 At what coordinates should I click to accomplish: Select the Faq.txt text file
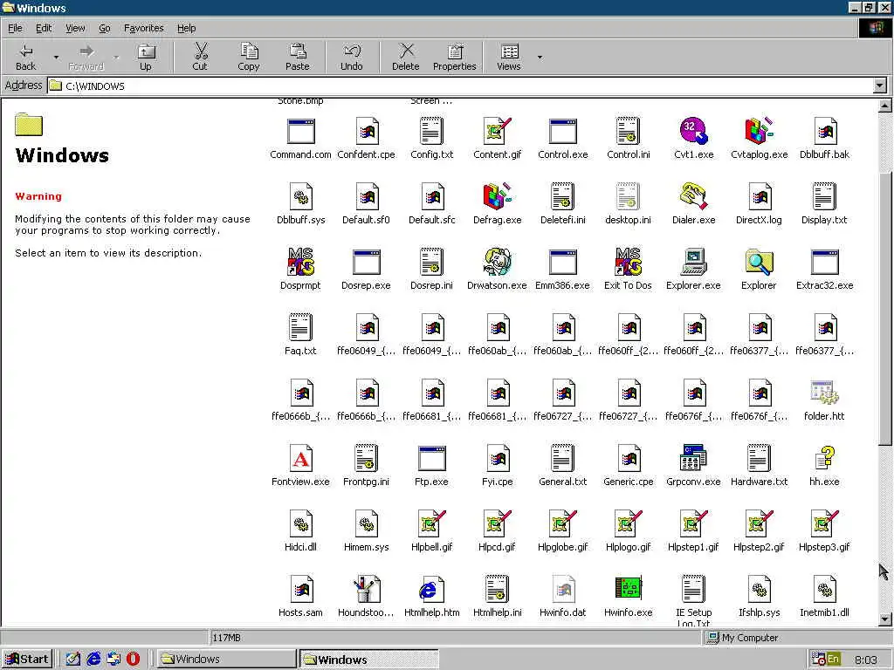coord(300,328)
